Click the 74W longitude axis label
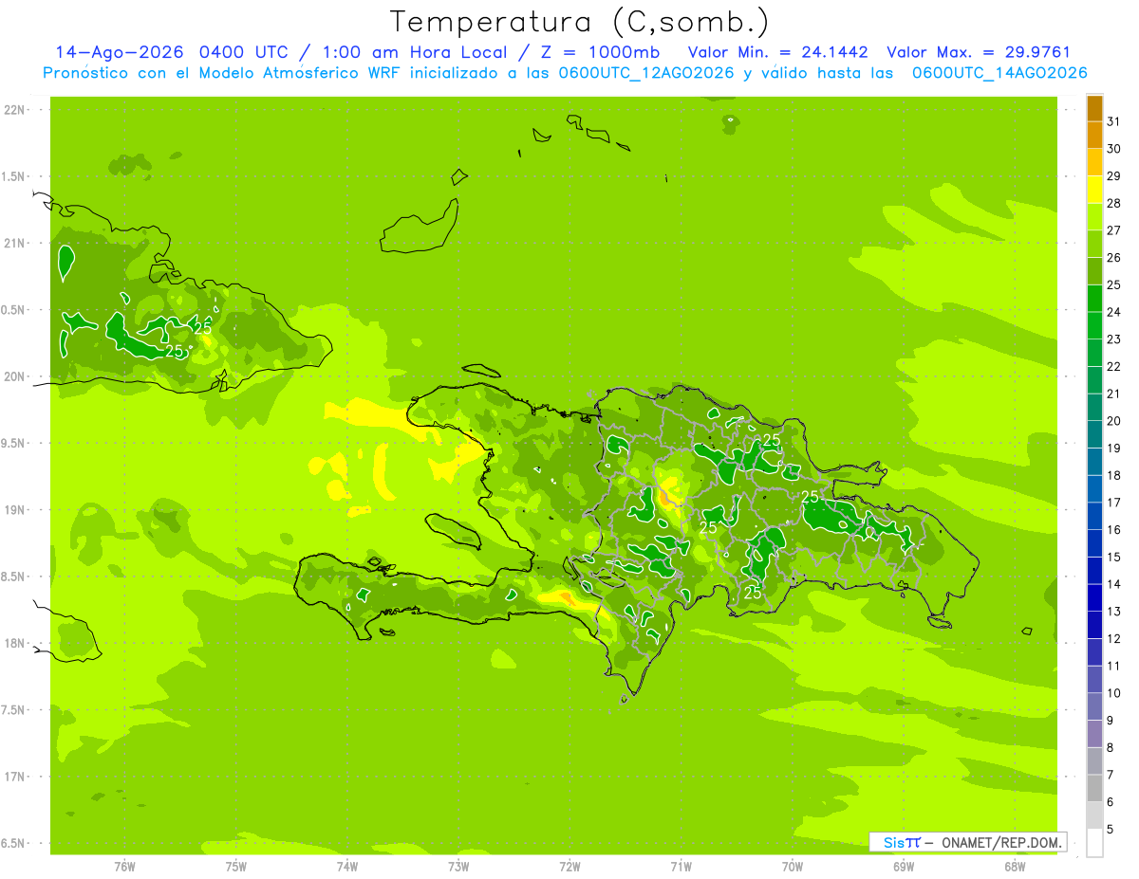 346,867
